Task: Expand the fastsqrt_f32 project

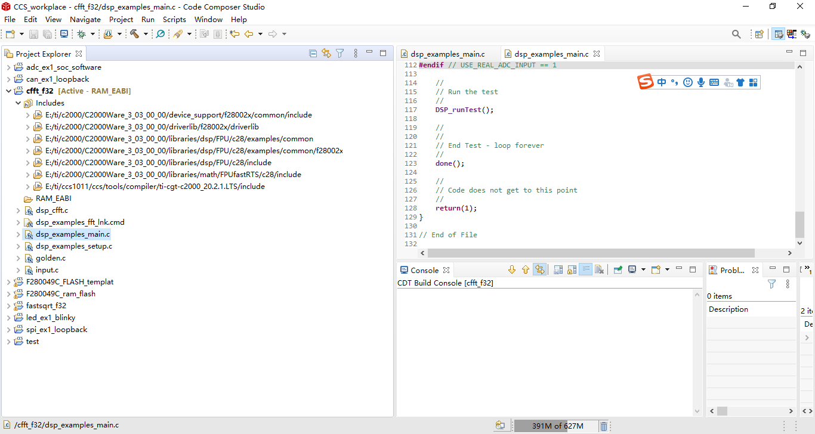Action: click(8, 306)
